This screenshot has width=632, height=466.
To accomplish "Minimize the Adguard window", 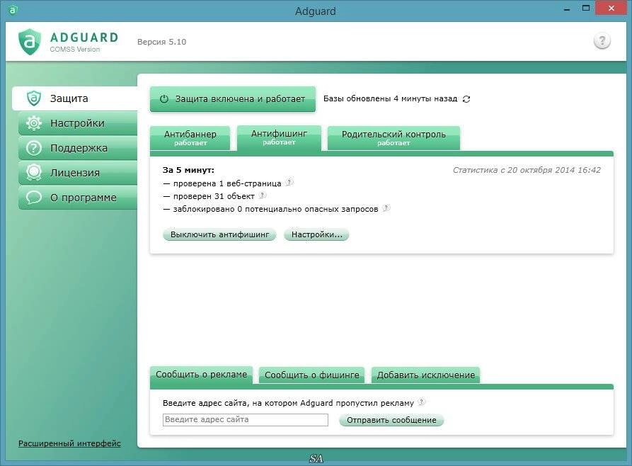I will pos(567,8).
